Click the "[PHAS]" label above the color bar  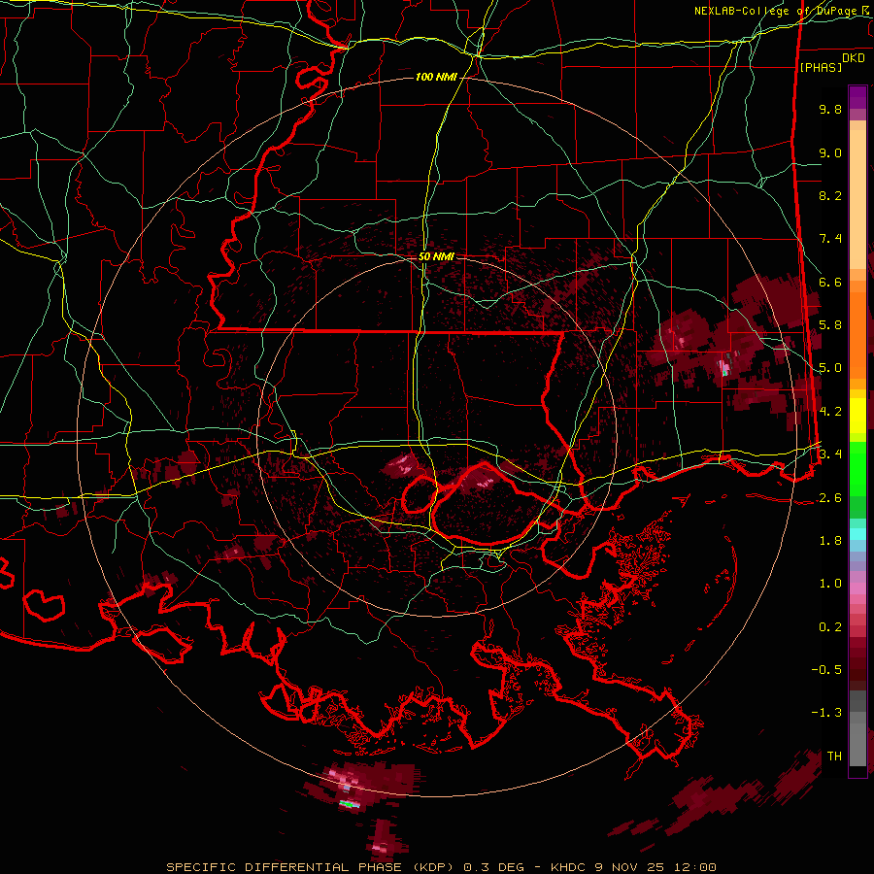pos(821,67)
